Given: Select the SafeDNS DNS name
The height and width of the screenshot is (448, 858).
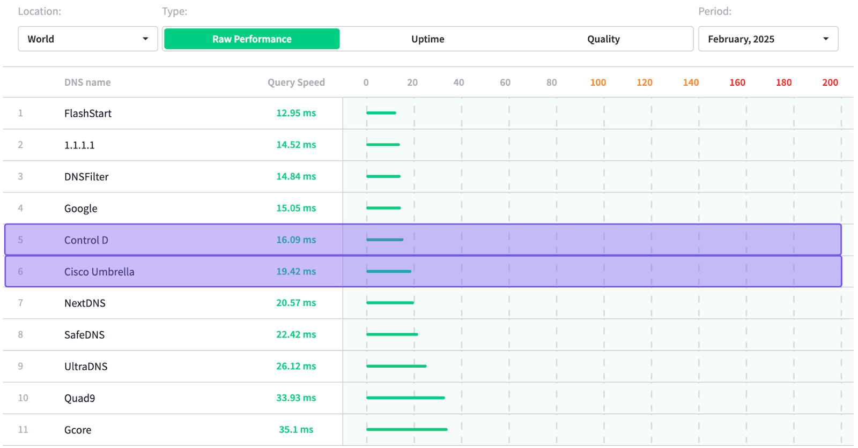Looking at the screenshot, I should coord(84,335).
